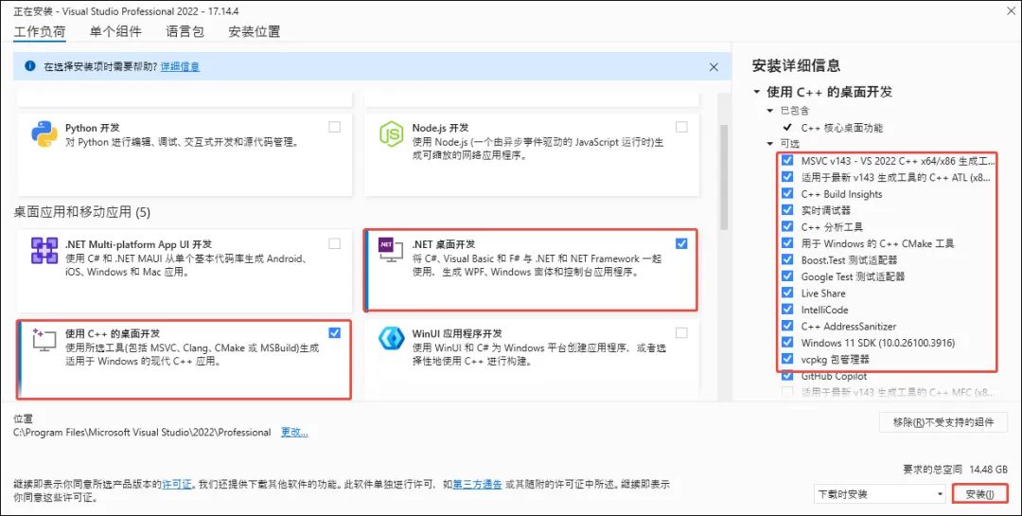Uncheck the IntelliCode component

tap(787, 310)
